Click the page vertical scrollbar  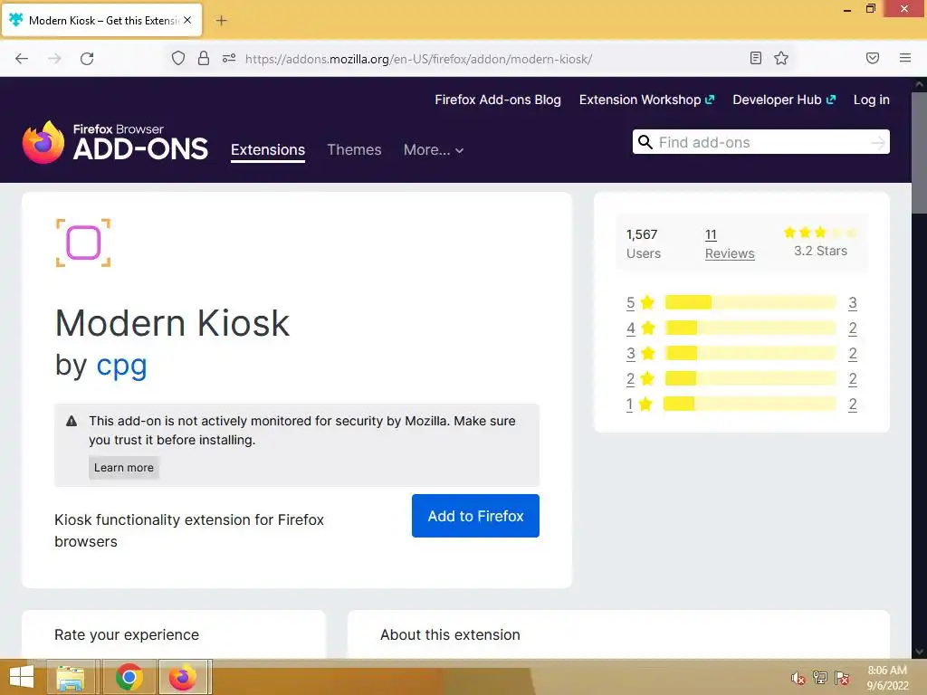tap(919, 152)
